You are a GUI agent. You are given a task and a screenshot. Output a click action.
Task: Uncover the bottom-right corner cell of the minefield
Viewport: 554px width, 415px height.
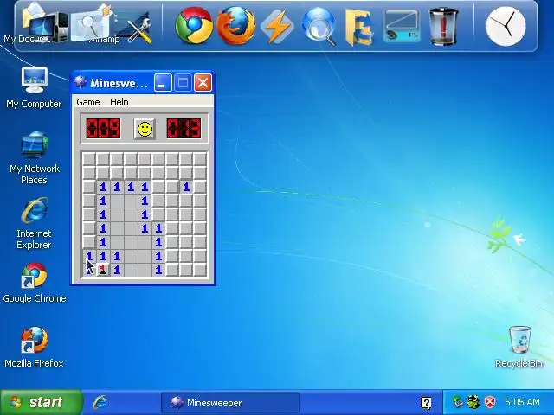(200, 270)
